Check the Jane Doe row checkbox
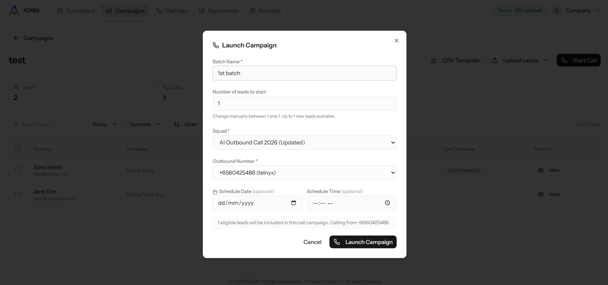608x285 pixels. 18,194
